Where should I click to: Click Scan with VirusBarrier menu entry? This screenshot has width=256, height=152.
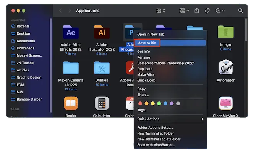156,144
